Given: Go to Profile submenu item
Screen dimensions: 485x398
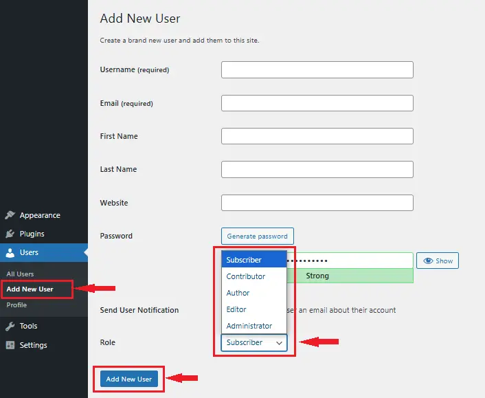Looking at the screenshot, I should click(16, 305).
